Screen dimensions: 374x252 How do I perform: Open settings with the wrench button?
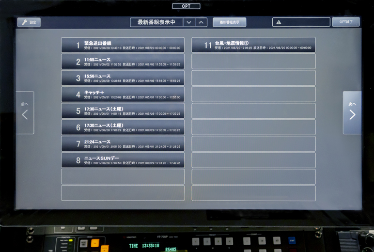point(29,22)
